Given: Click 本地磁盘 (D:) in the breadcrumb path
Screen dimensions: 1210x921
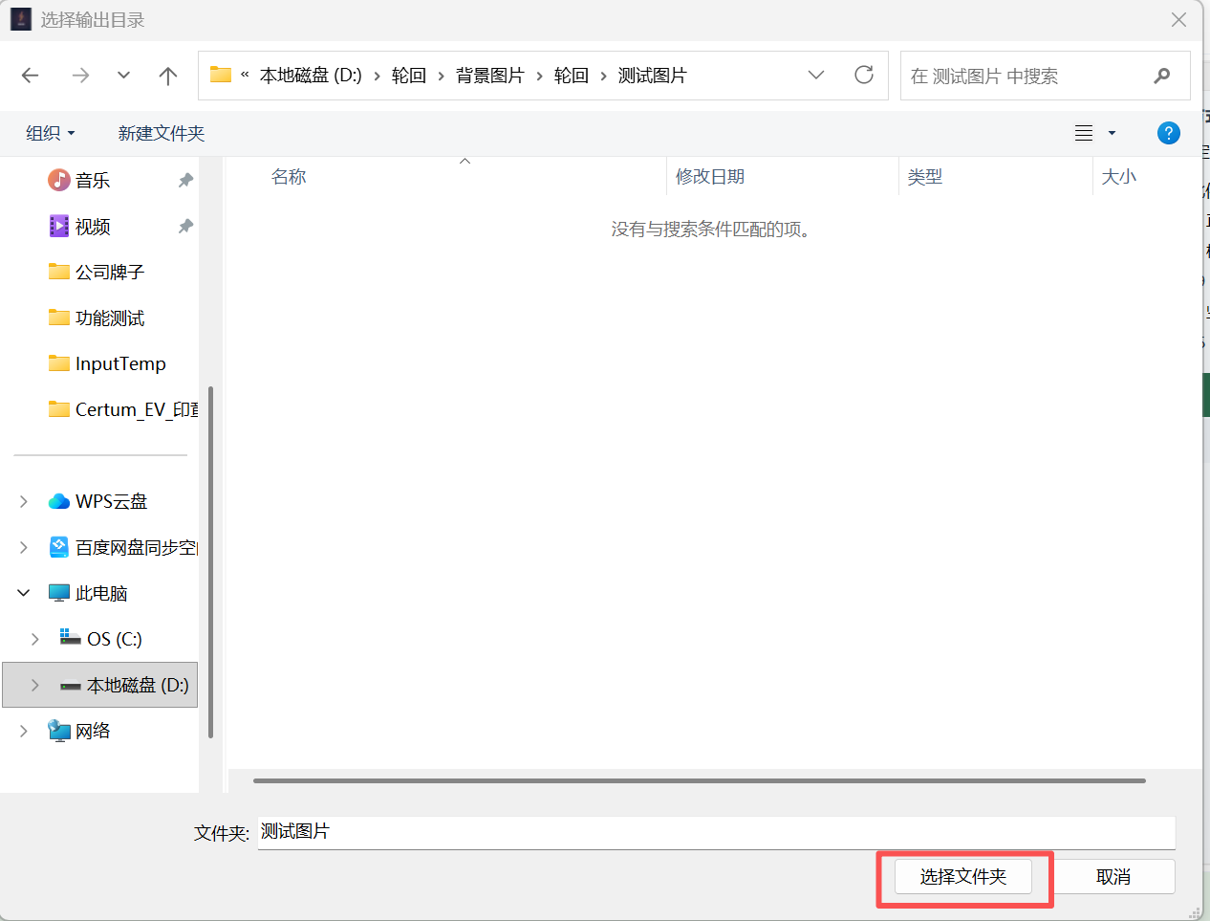Looking at the screenshot, I should (x=311, y=76).
